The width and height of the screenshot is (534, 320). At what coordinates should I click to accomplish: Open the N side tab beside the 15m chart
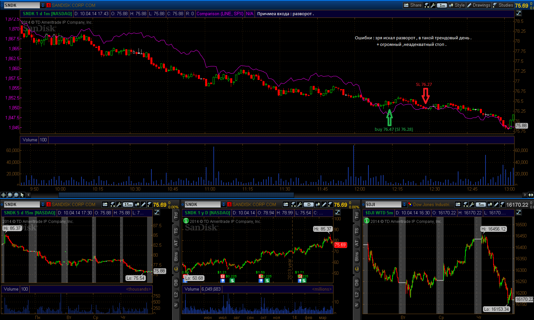click(x=176, y=305)
